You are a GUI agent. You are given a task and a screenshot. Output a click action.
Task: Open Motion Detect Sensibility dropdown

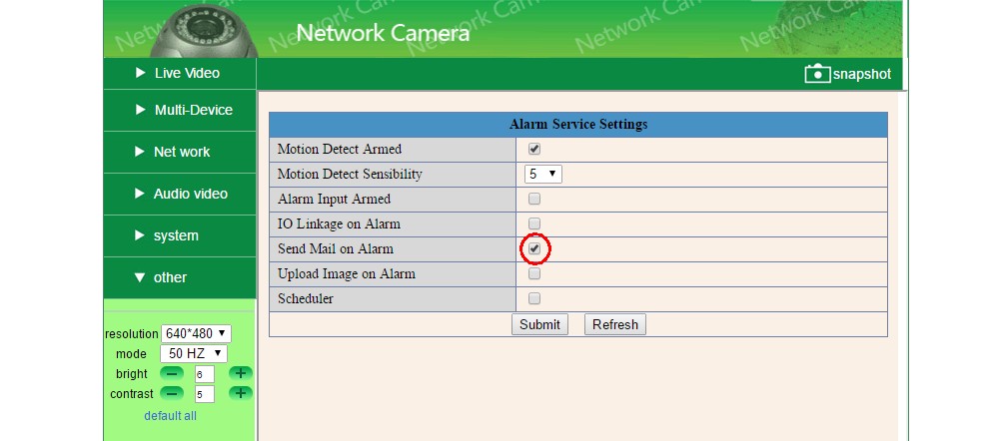coord(543,174)
